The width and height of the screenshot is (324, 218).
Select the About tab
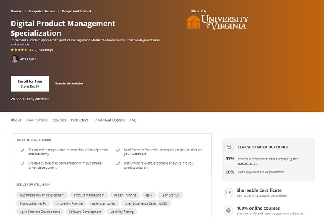pyautogui.click(x=16, y=120)
